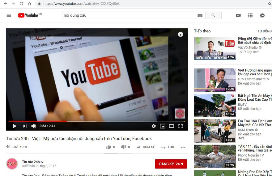This screenshot has width=272, height=176.
Task: Click the YouTube logo to go home
Action: [x=28, y=15]
